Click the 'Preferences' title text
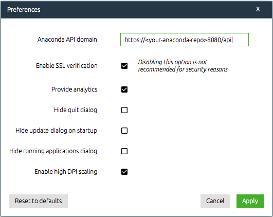 tap(24, 10)
